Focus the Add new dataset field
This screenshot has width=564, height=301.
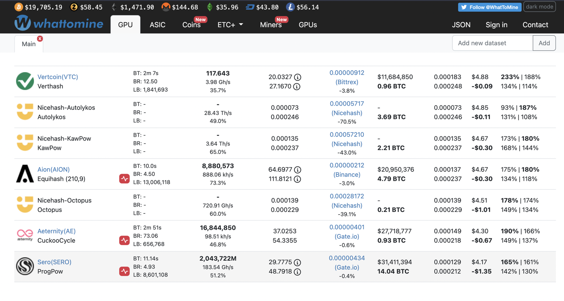point(492,43)
